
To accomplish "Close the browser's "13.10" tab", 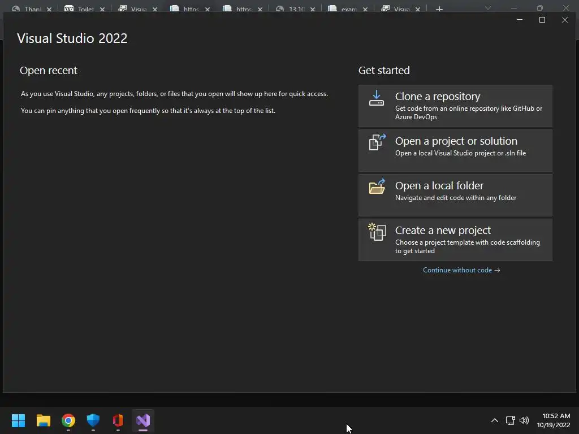I will click(313, 9).
